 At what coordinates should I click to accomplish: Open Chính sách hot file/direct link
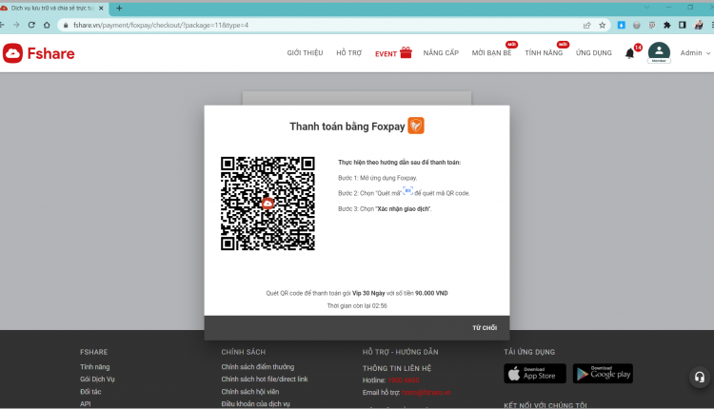(265, 379)
